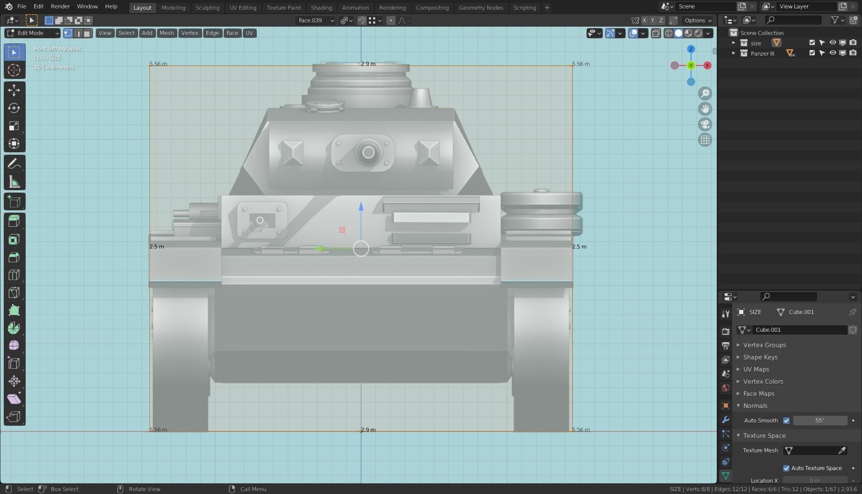The width and height of the screenshot is (862, 494).
Task: Hide Panzer III collection in viewport
Action: (833, 53)
